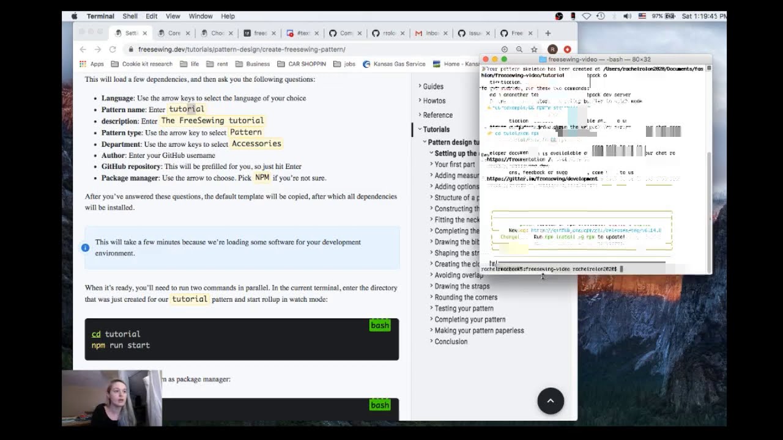The width and height of the screenshot is (783, 440).
Task: Switch to the GitHub 'Issue' tab
Action: click(473, 33)
